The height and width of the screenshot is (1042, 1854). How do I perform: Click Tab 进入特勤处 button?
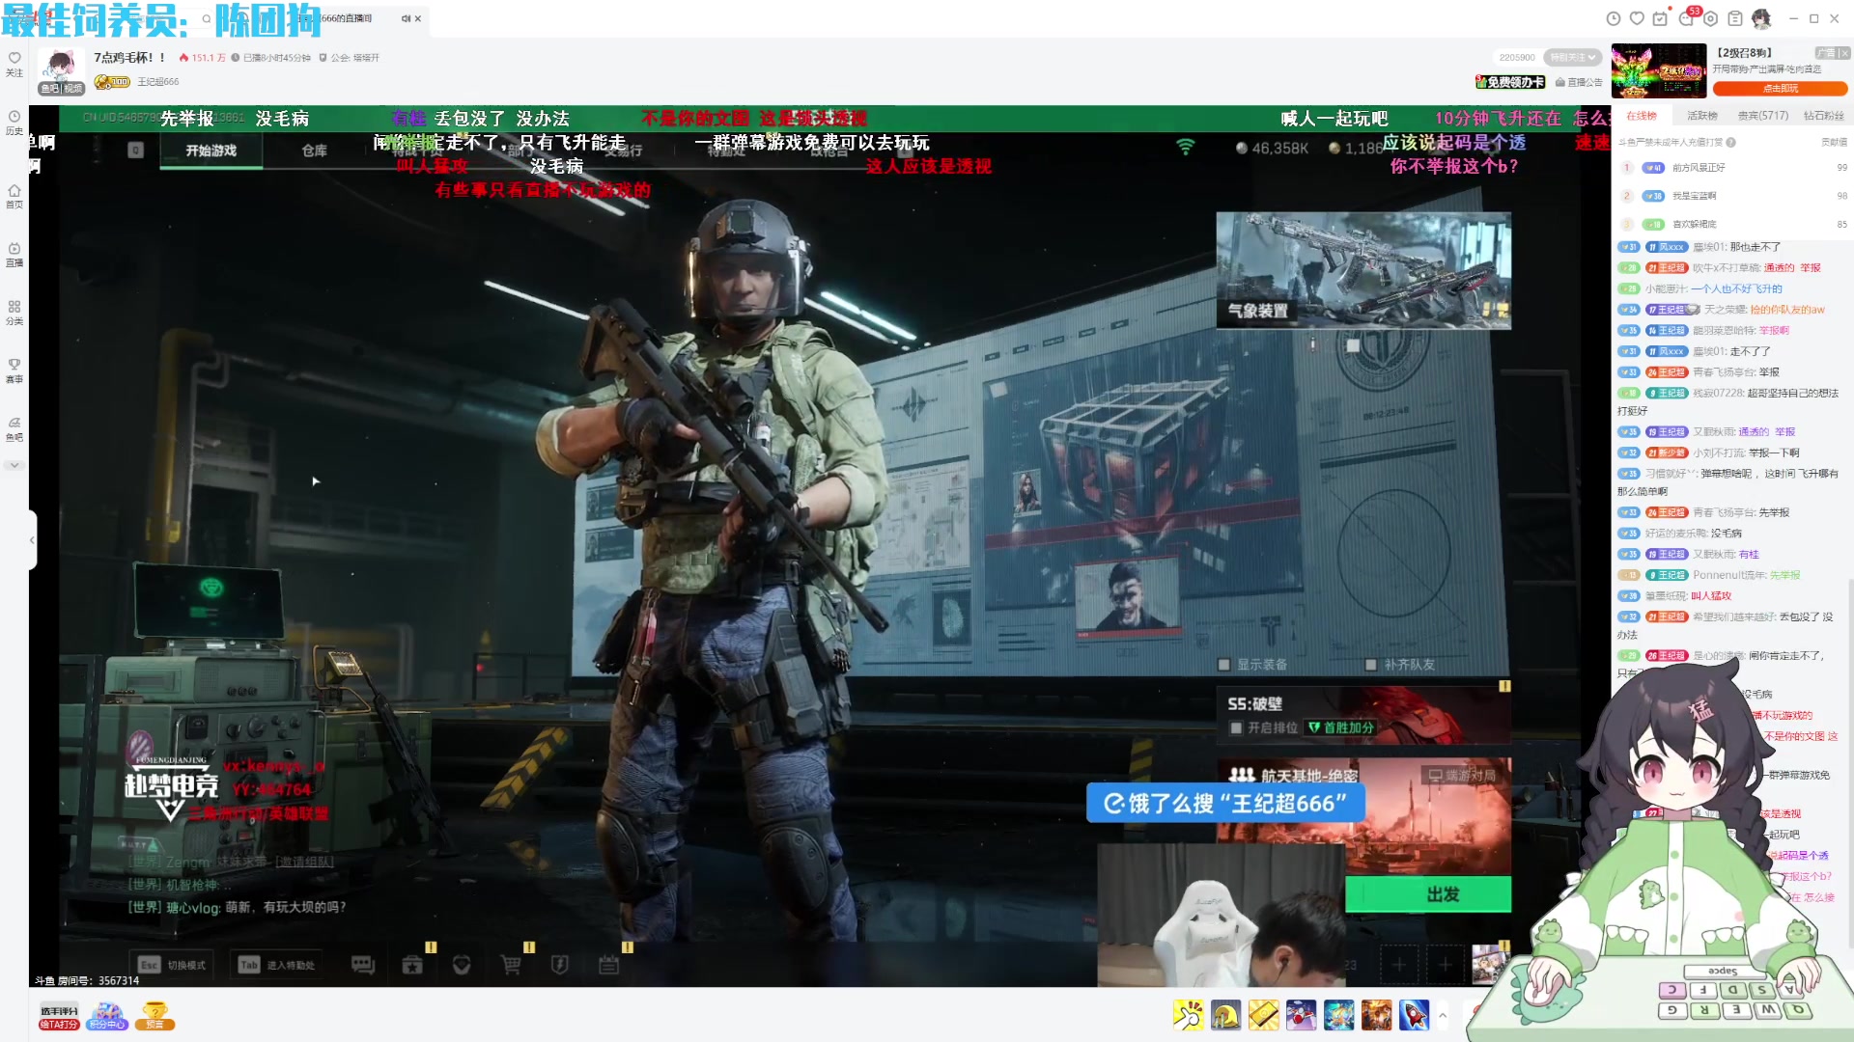277,965
